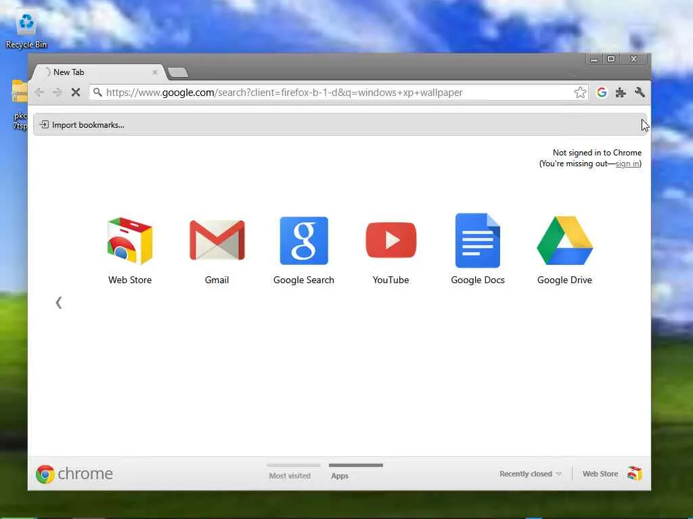Viewport: 693px width, 519px height.
Task: Open the puzzle piece extensions icon
Action: [x=621, y=92]
